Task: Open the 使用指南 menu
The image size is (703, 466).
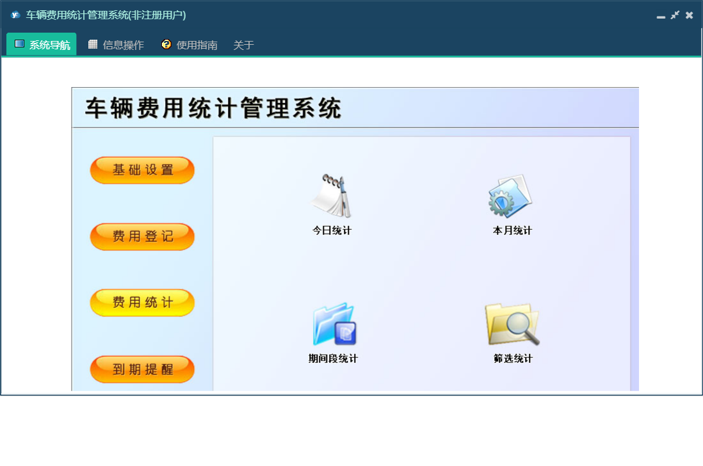Action: [x=190, y=44]
